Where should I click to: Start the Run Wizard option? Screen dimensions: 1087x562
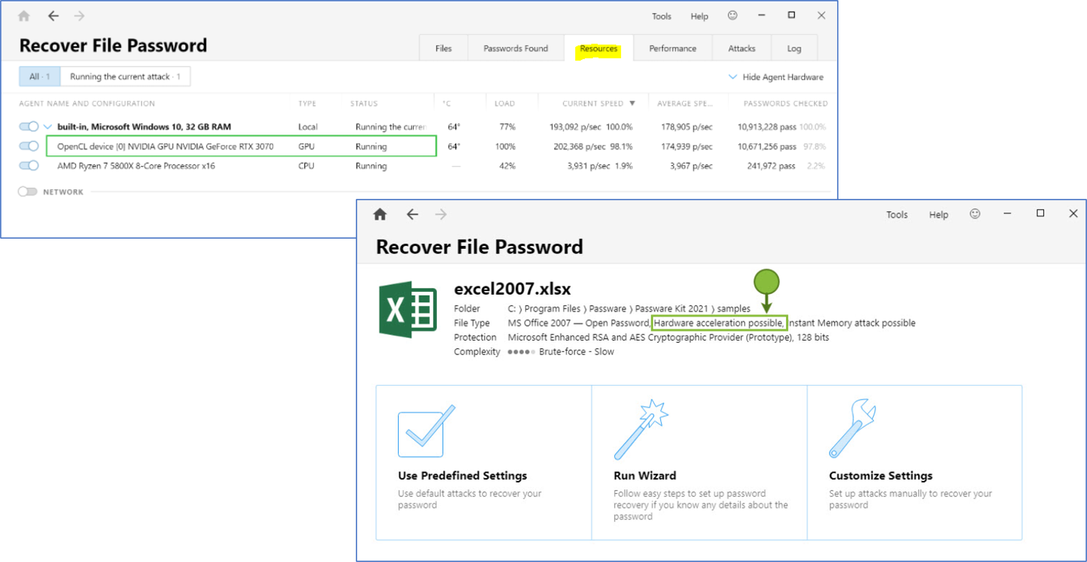click(x=699, y=463)
